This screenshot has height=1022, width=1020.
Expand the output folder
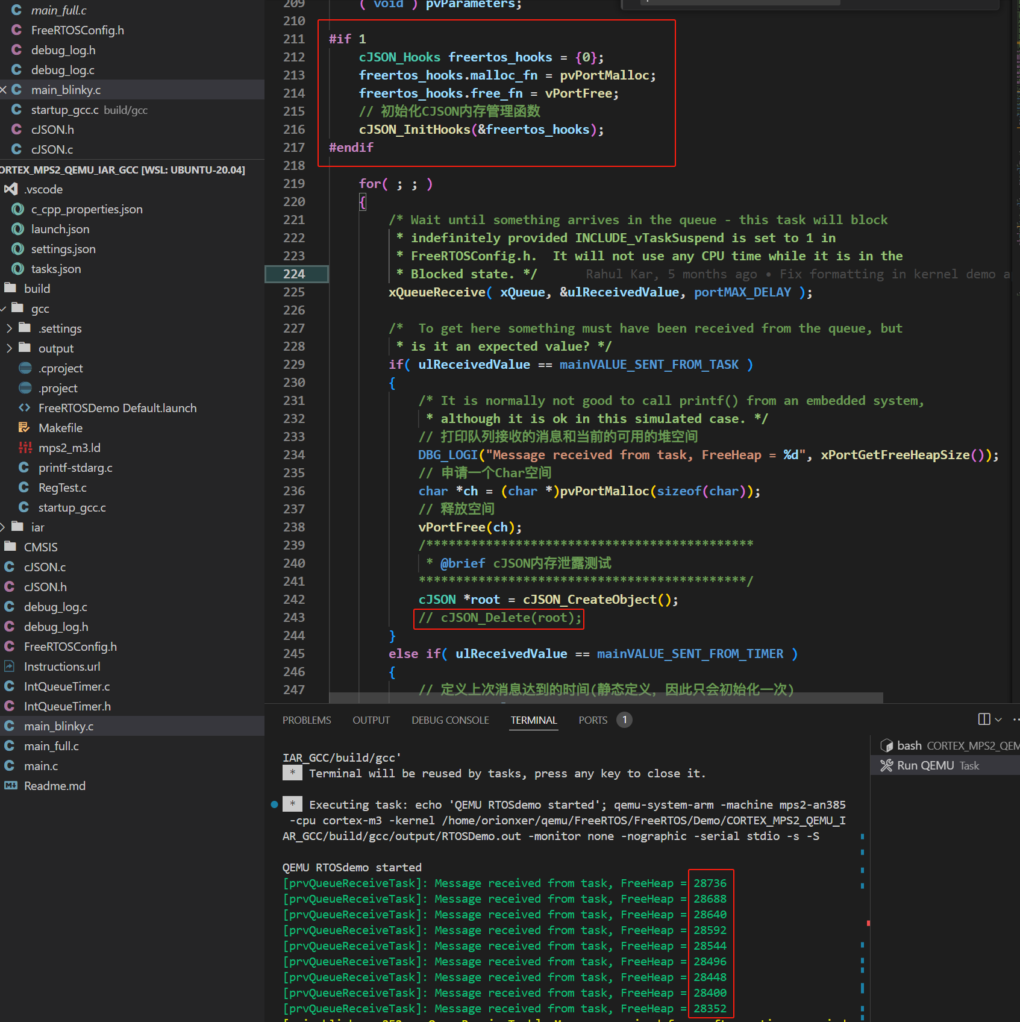pos(9,348)
